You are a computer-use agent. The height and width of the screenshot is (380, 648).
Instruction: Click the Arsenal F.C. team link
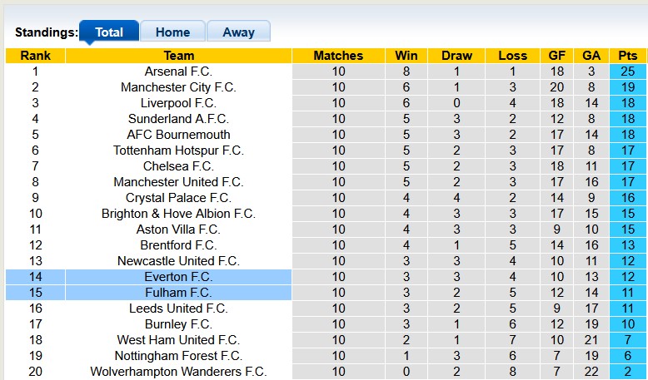point(178,72)
